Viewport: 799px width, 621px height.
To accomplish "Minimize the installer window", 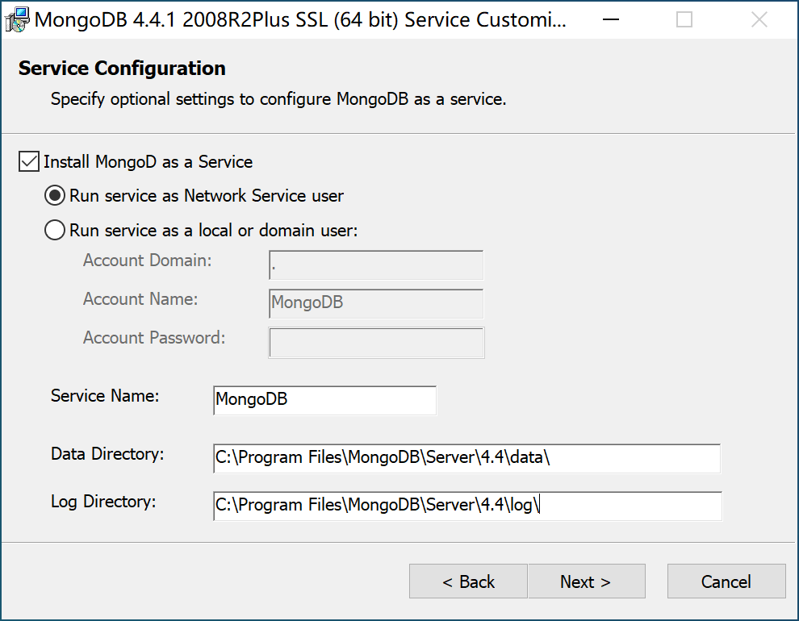I will pyautogui.click(x=610, y=20).
